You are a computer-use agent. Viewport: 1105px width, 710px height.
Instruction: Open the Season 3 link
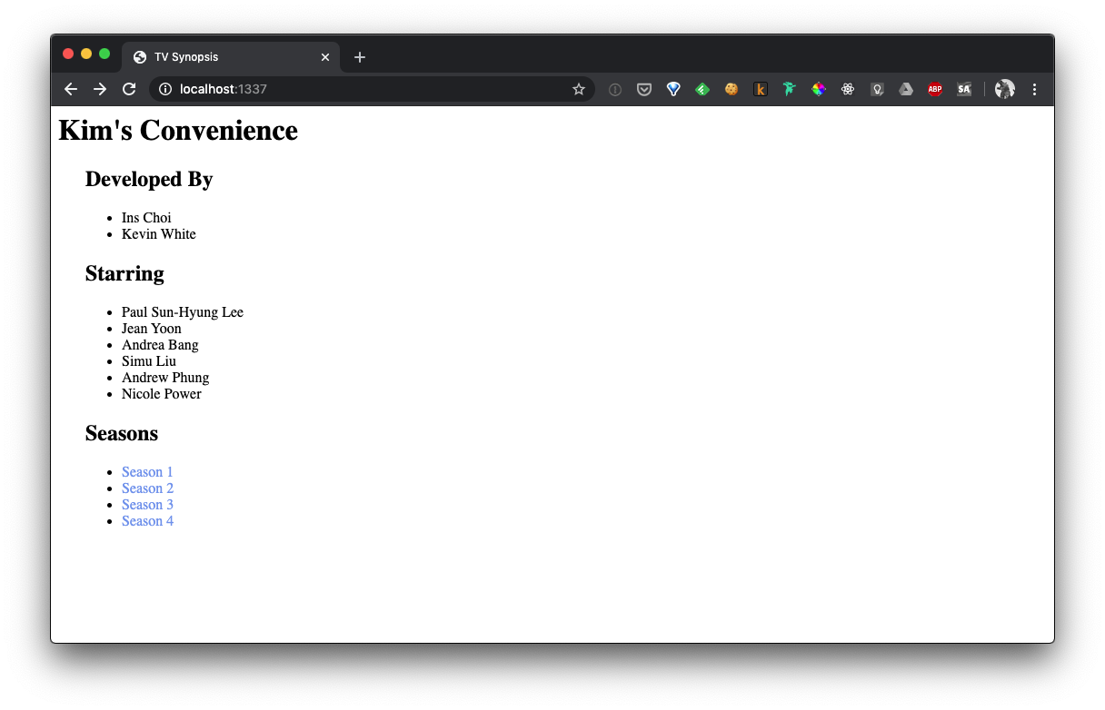[147, 505]
